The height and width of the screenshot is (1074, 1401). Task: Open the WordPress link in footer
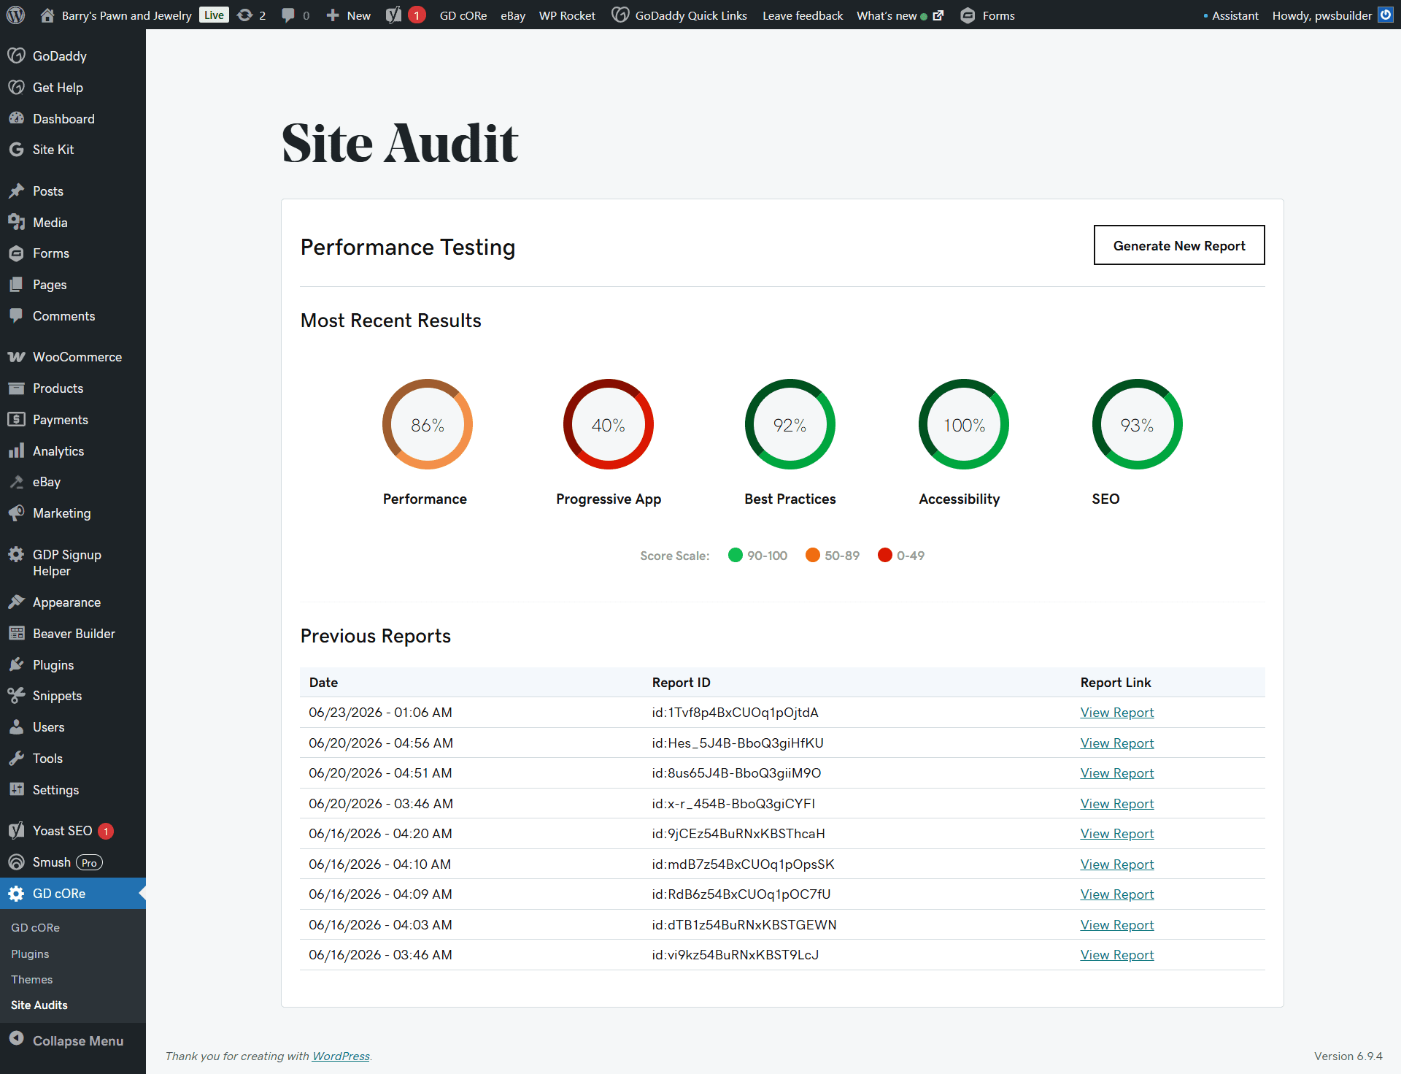[341, 1056]
